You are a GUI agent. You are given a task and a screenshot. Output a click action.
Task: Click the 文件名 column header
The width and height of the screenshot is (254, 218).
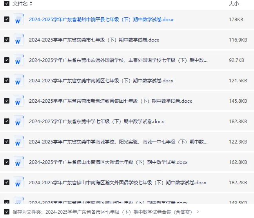coord(20,4)
